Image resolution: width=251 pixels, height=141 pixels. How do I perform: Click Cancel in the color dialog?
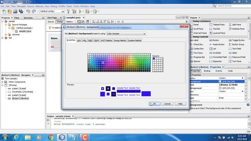[167, 104]
